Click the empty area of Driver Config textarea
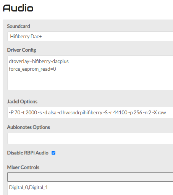Image resolution: width=173 pixels, height=195 pixels. coord(90,81)
